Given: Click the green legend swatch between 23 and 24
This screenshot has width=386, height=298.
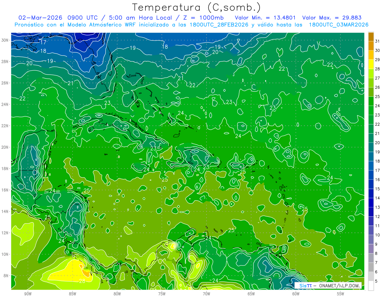Looking at the screenshot, I should pyautogui.click(x=371, y=111).
